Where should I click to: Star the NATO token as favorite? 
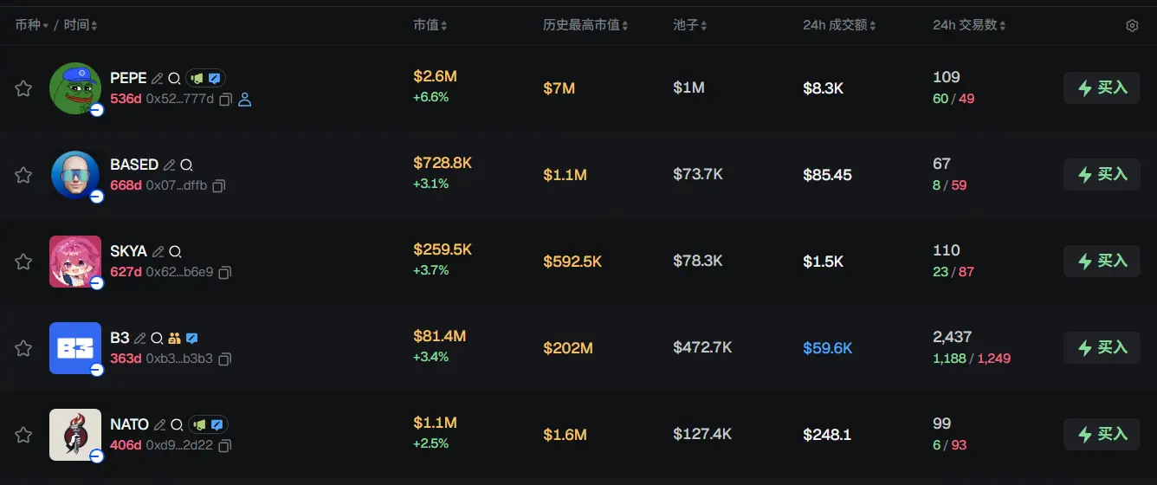(x=23, y=435)
